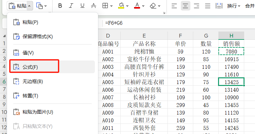Align text to the left
Screen dimensions: 255x134
point(174,6)
